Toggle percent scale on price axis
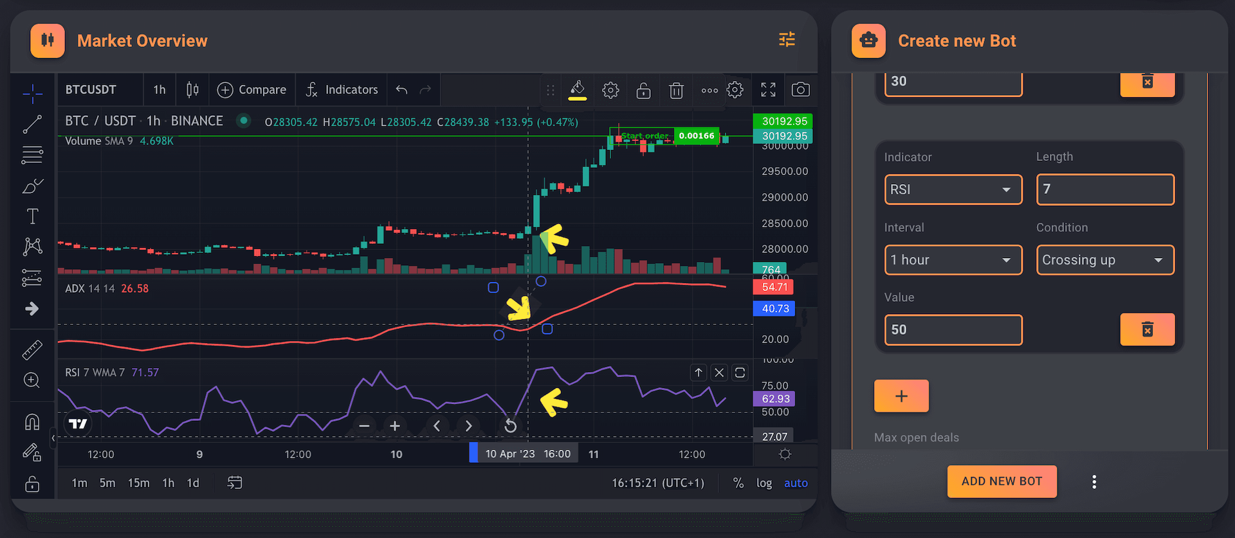Screen dimensions: 1235x538 738,483
